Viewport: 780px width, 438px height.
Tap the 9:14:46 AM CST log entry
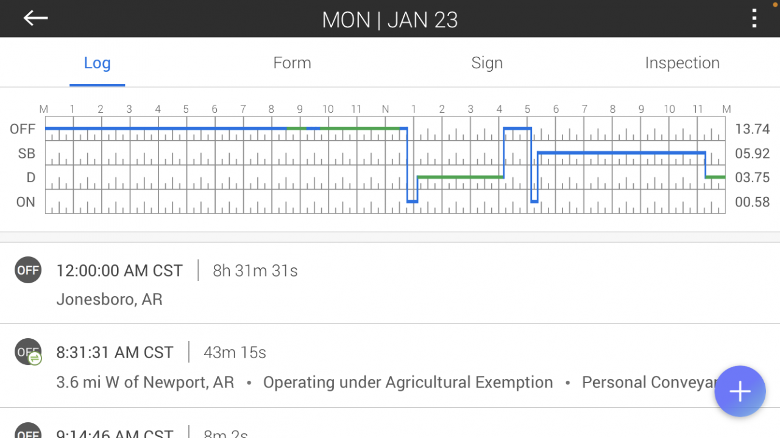point(115,433)
